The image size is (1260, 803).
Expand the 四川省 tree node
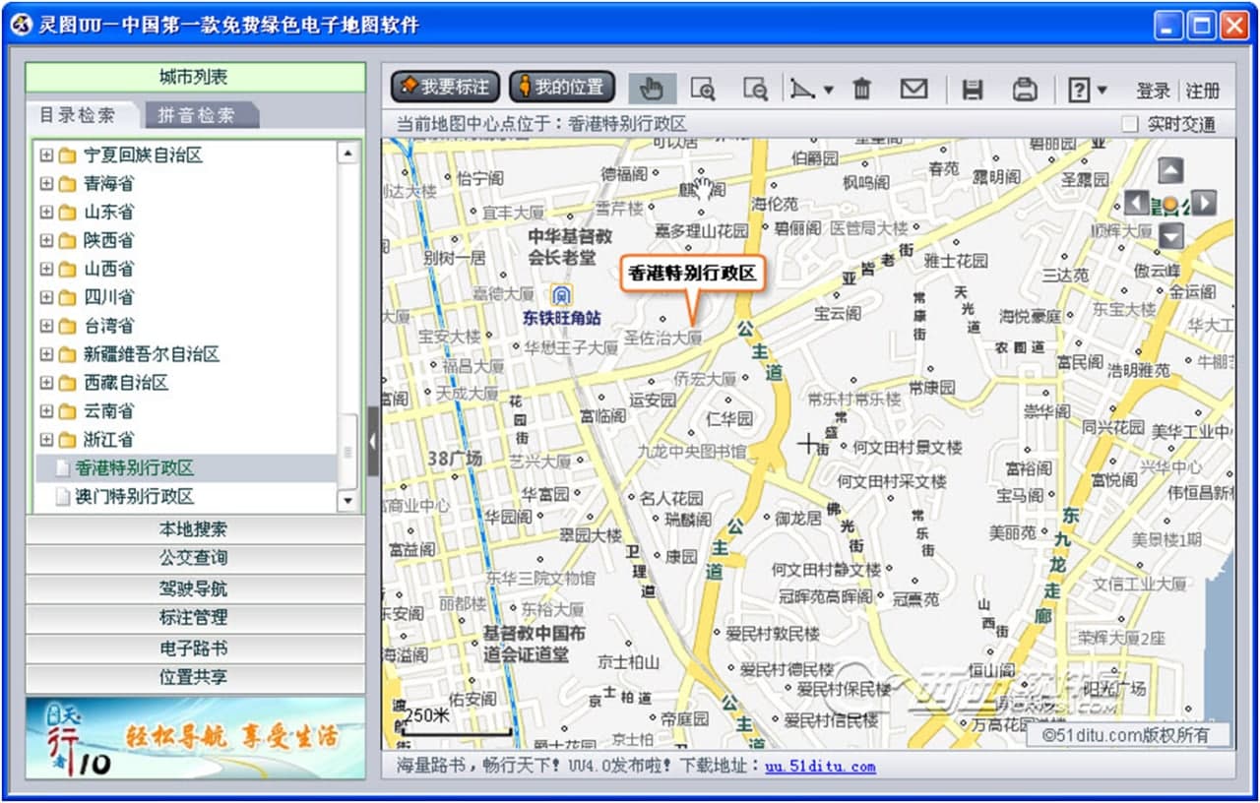pyautogui.click(x=46, y=297)
